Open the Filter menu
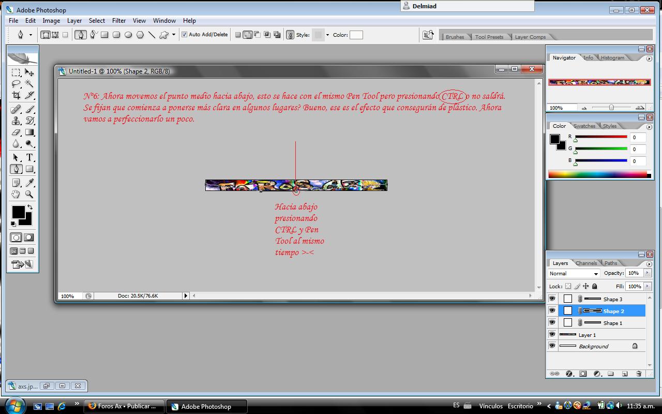Viewport: 662px width, 414px height. 119,21
